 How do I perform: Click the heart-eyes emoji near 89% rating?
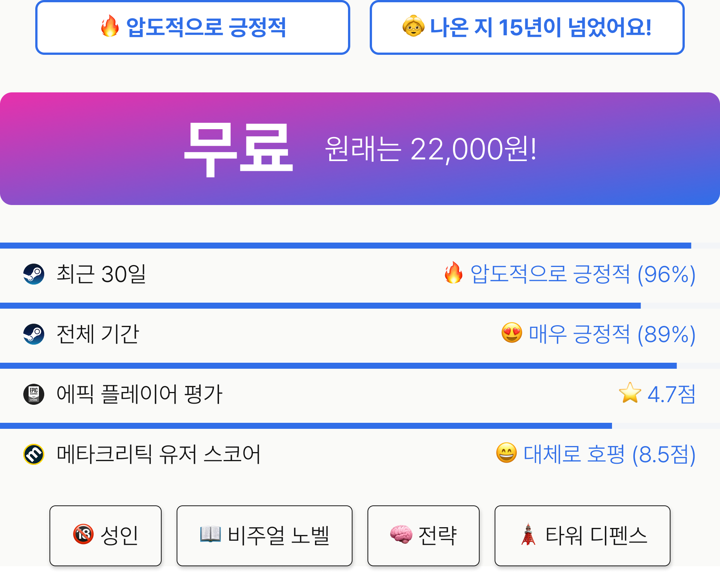coord(512,333)
